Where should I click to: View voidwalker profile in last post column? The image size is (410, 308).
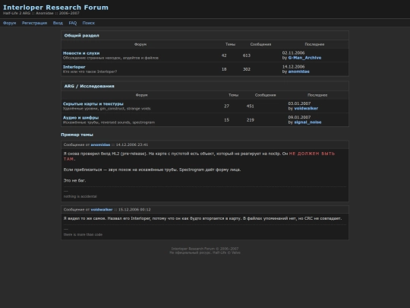pos(306,109)
